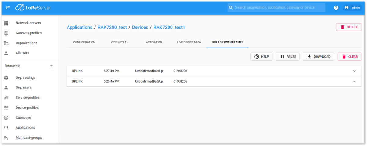
Task: Open Service-profiles in the sidebar
Action: click(28, 98)
